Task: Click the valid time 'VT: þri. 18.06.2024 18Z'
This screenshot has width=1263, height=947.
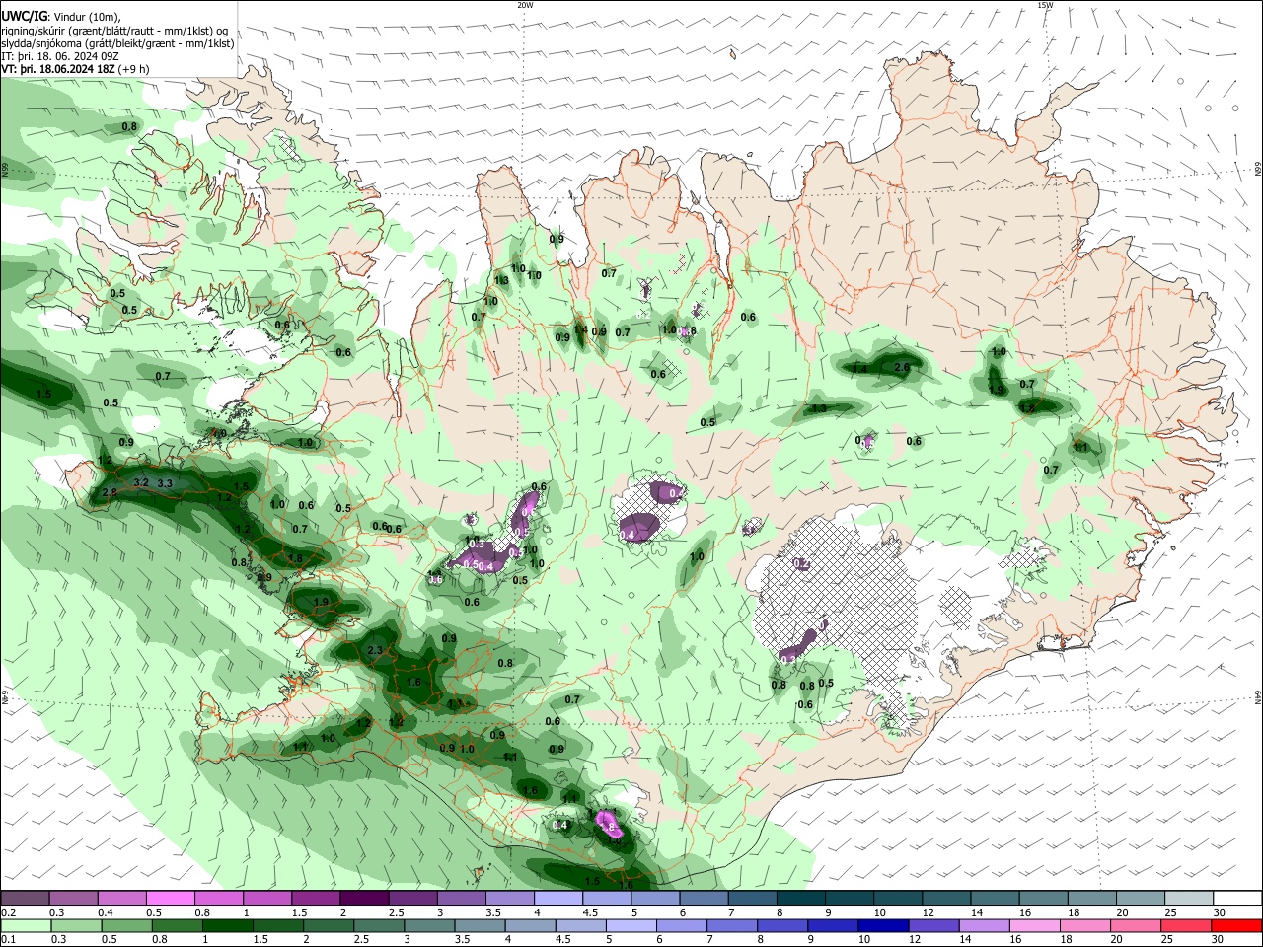Action: point(58,69)
